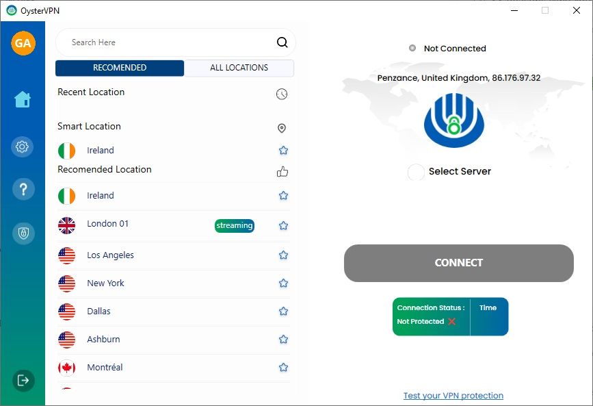Click the search magnifier icon
Viewport: 593px width, 406px height.
point(282,42)
